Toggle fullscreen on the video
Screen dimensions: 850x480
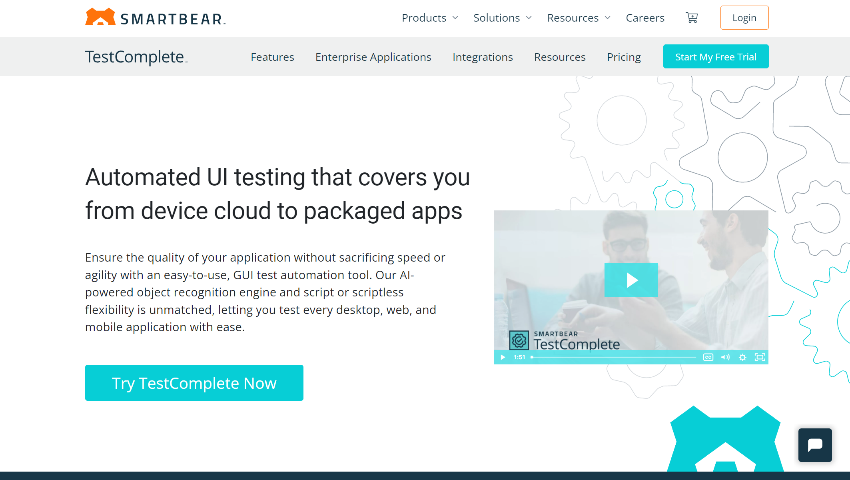[760, 357]
